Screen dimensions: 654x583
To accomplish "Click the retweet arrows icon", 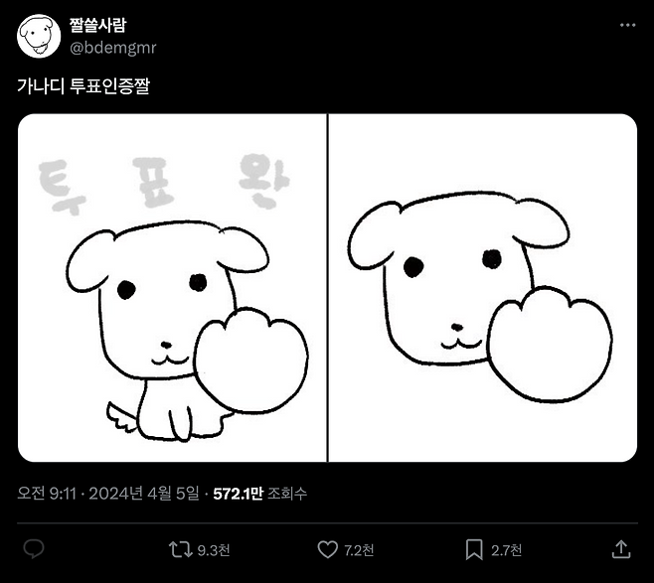I will [180, 549].
